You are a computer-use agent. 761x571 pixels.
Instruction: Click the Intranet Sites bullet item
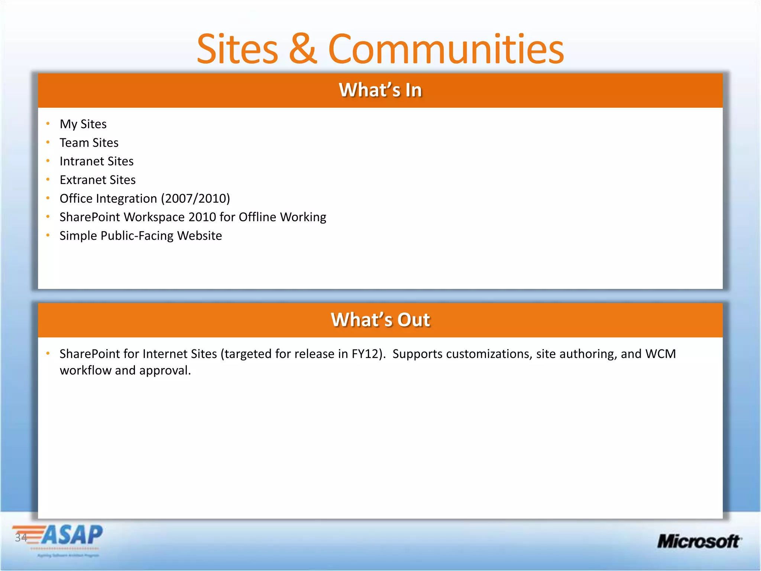(x=96, y=161)
